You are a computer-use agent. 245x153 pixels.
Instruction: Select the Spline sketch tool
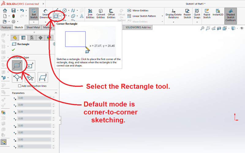pos(73,10)
